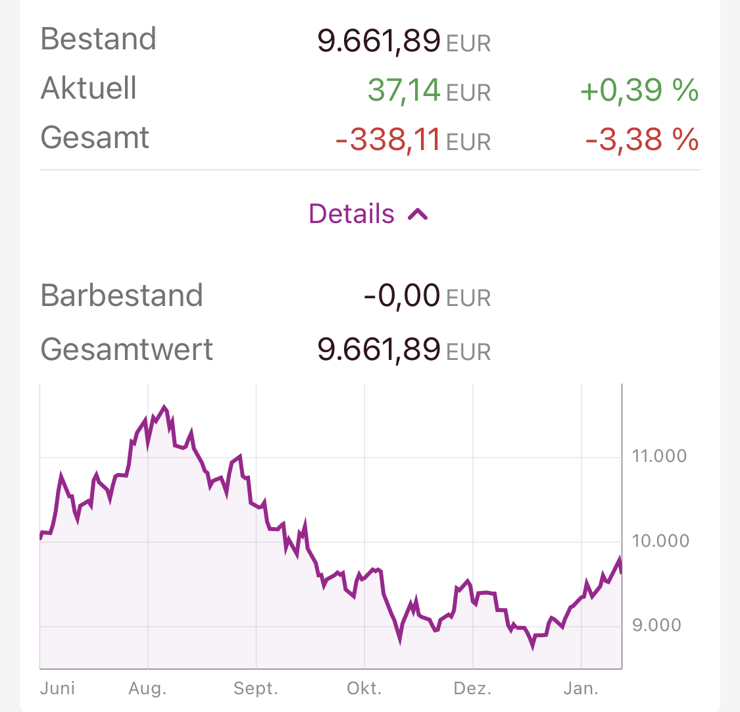Click the -0,00 EUR cash balance
Viewport: 740px width, 712px height.
(x=427, y=296)
